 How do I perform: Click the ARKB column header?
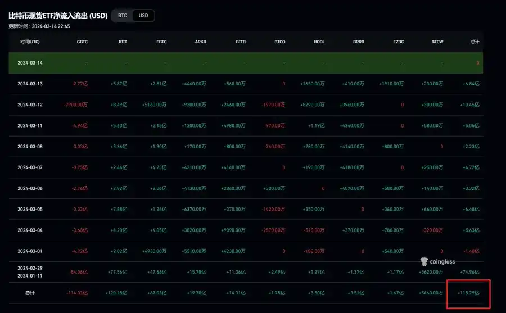tap(201, 42)
